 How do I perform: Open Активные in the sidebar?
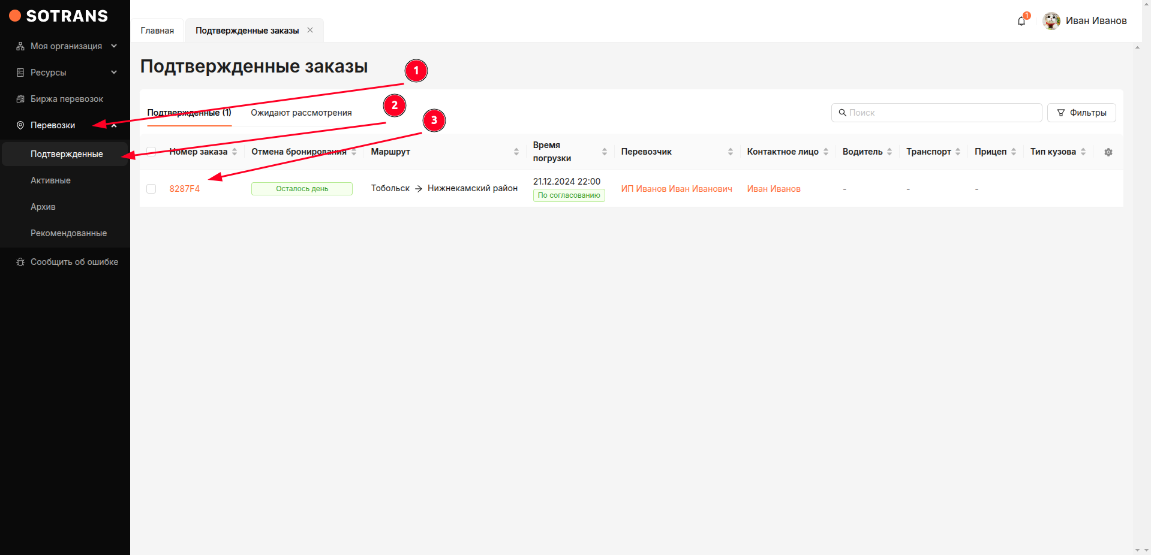(x=51, y=180)
